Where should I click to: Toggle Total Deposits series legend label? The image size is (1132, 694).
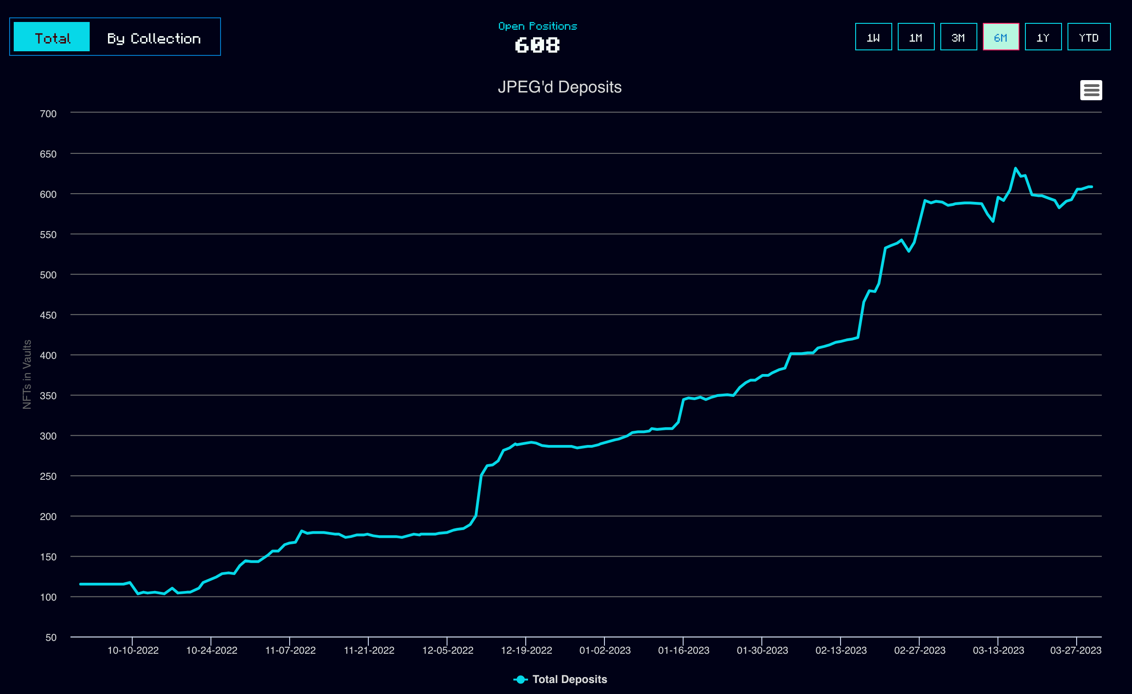[x=569, y=679]
